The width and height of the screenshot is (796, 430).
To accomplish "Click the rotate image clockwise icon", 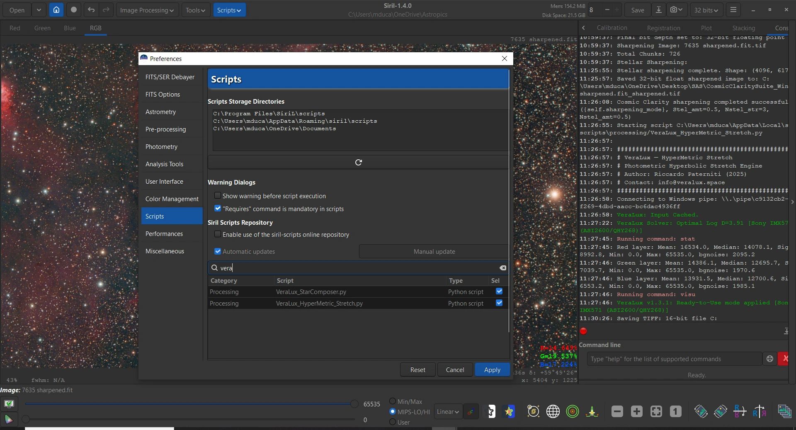I will (721, 411).
